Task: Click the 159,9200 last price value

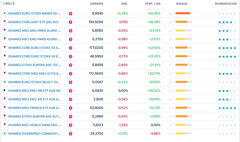Action: pos(96,22)
